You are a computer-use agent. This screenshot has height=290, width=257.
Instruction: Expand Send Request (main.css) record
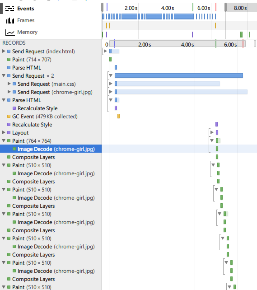[9, 84]
